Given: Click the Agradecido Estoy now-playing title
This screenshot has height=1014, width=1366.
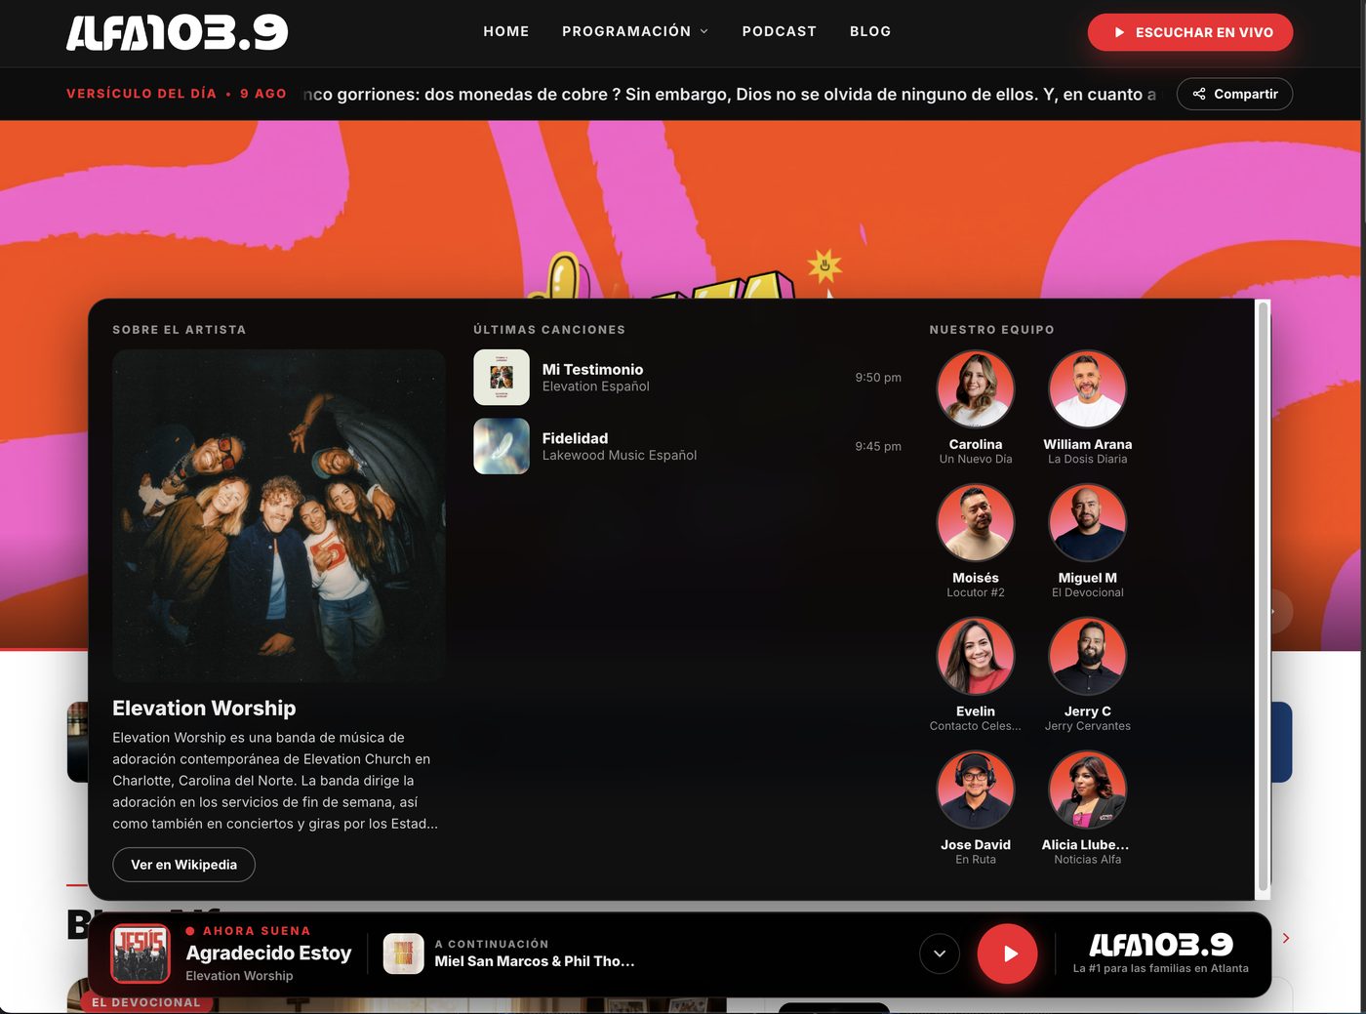Looking at the screenshot, I should (268, 953).
